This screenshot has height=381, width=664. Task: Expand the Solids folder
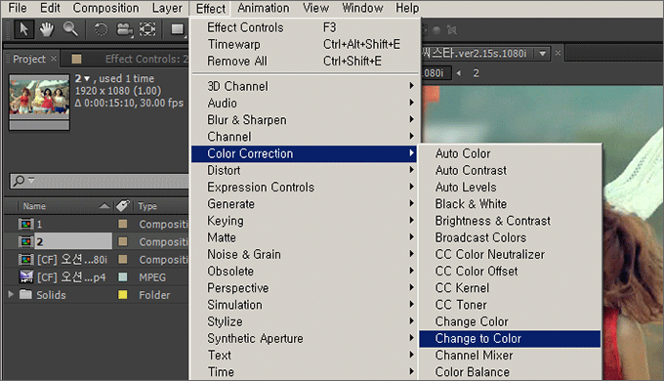[x=11, y=294]
